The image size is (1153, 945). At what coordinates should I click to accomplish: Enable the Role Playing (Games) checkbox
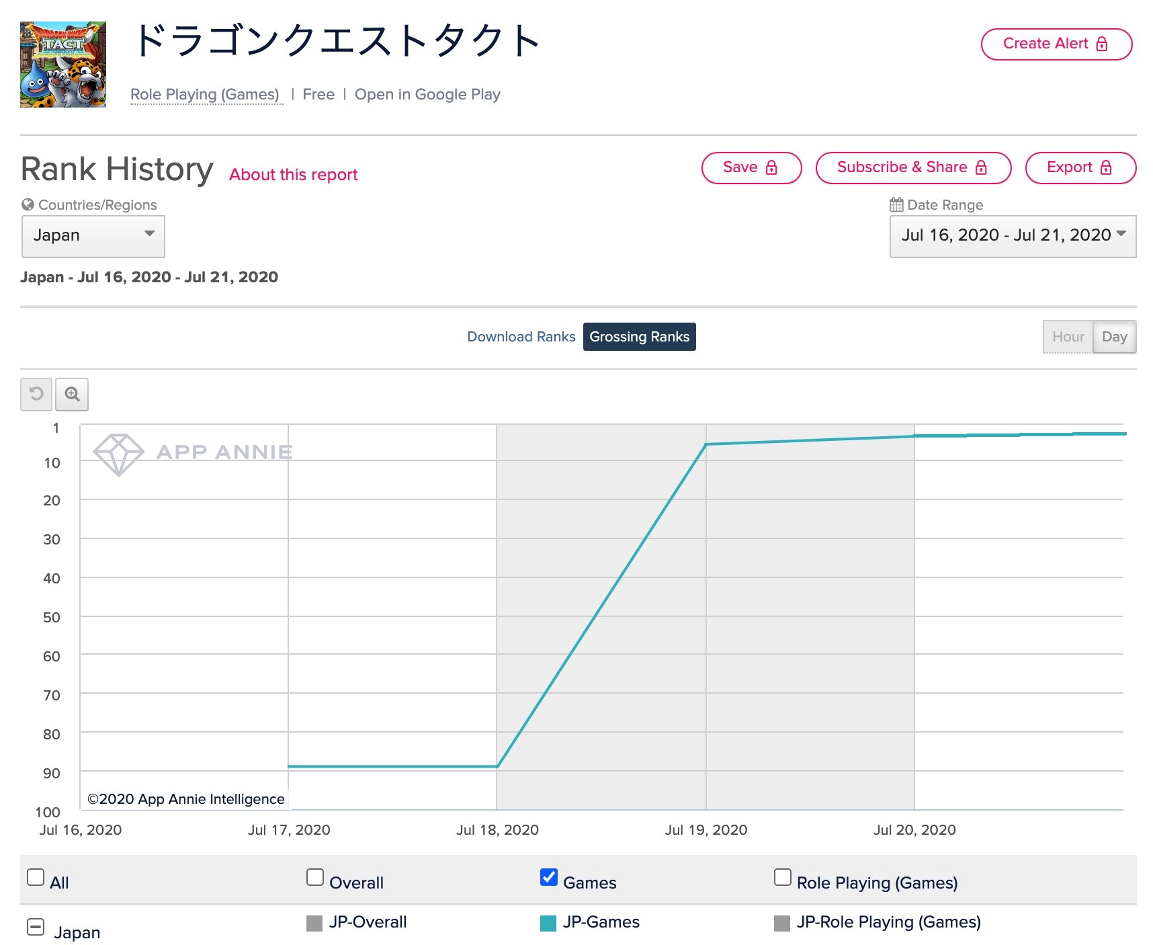click(783, 877)
